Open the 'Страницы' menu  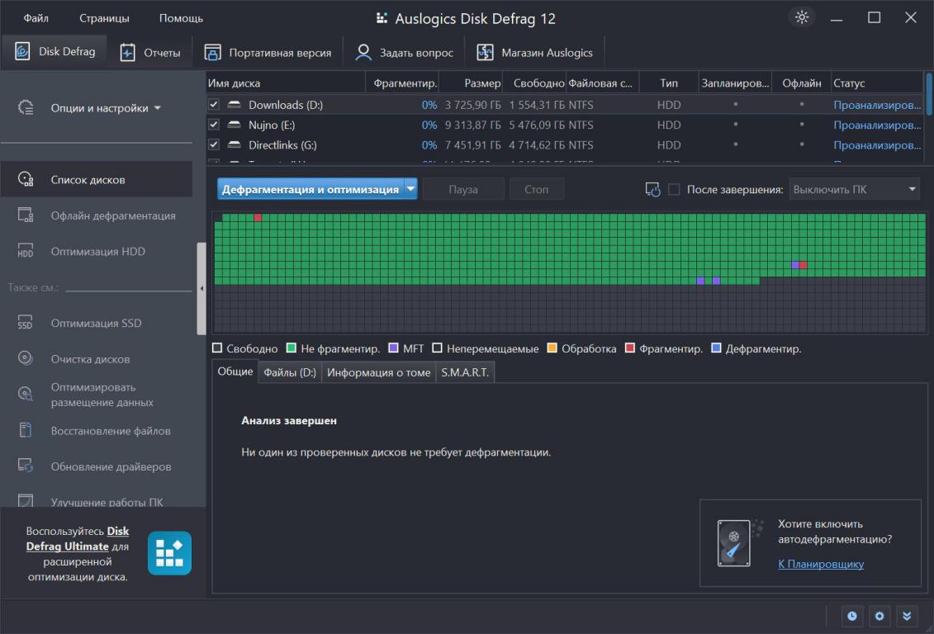(x=104, y=18)
